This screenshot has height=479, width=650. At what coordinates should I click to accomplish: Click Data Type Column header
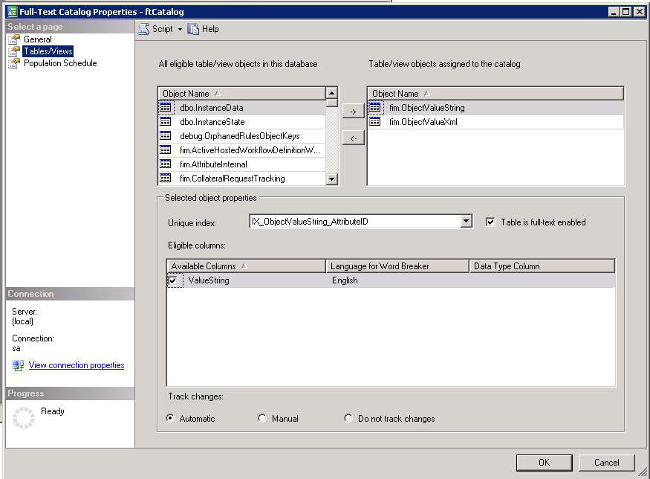542,266
